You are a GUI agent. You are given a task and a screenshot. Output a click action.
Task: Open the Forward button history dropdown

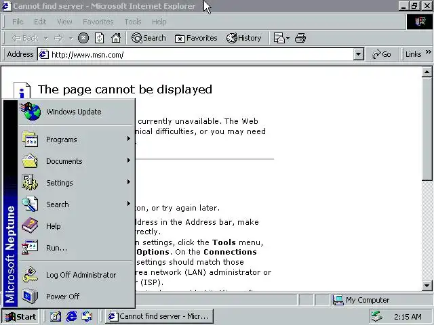tap(71, 38)
